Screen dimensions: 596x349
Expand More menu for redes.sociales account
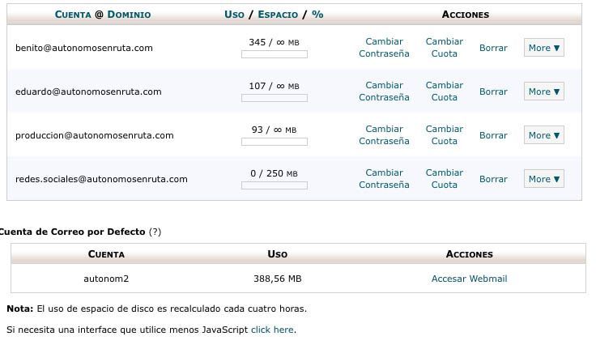pos(544,179)
